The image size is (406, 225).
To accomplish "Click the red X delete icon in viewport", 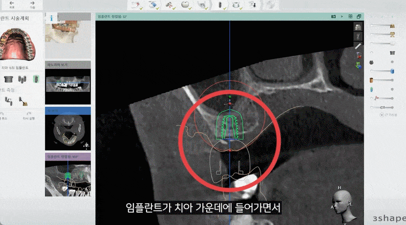I will (359, 55).
